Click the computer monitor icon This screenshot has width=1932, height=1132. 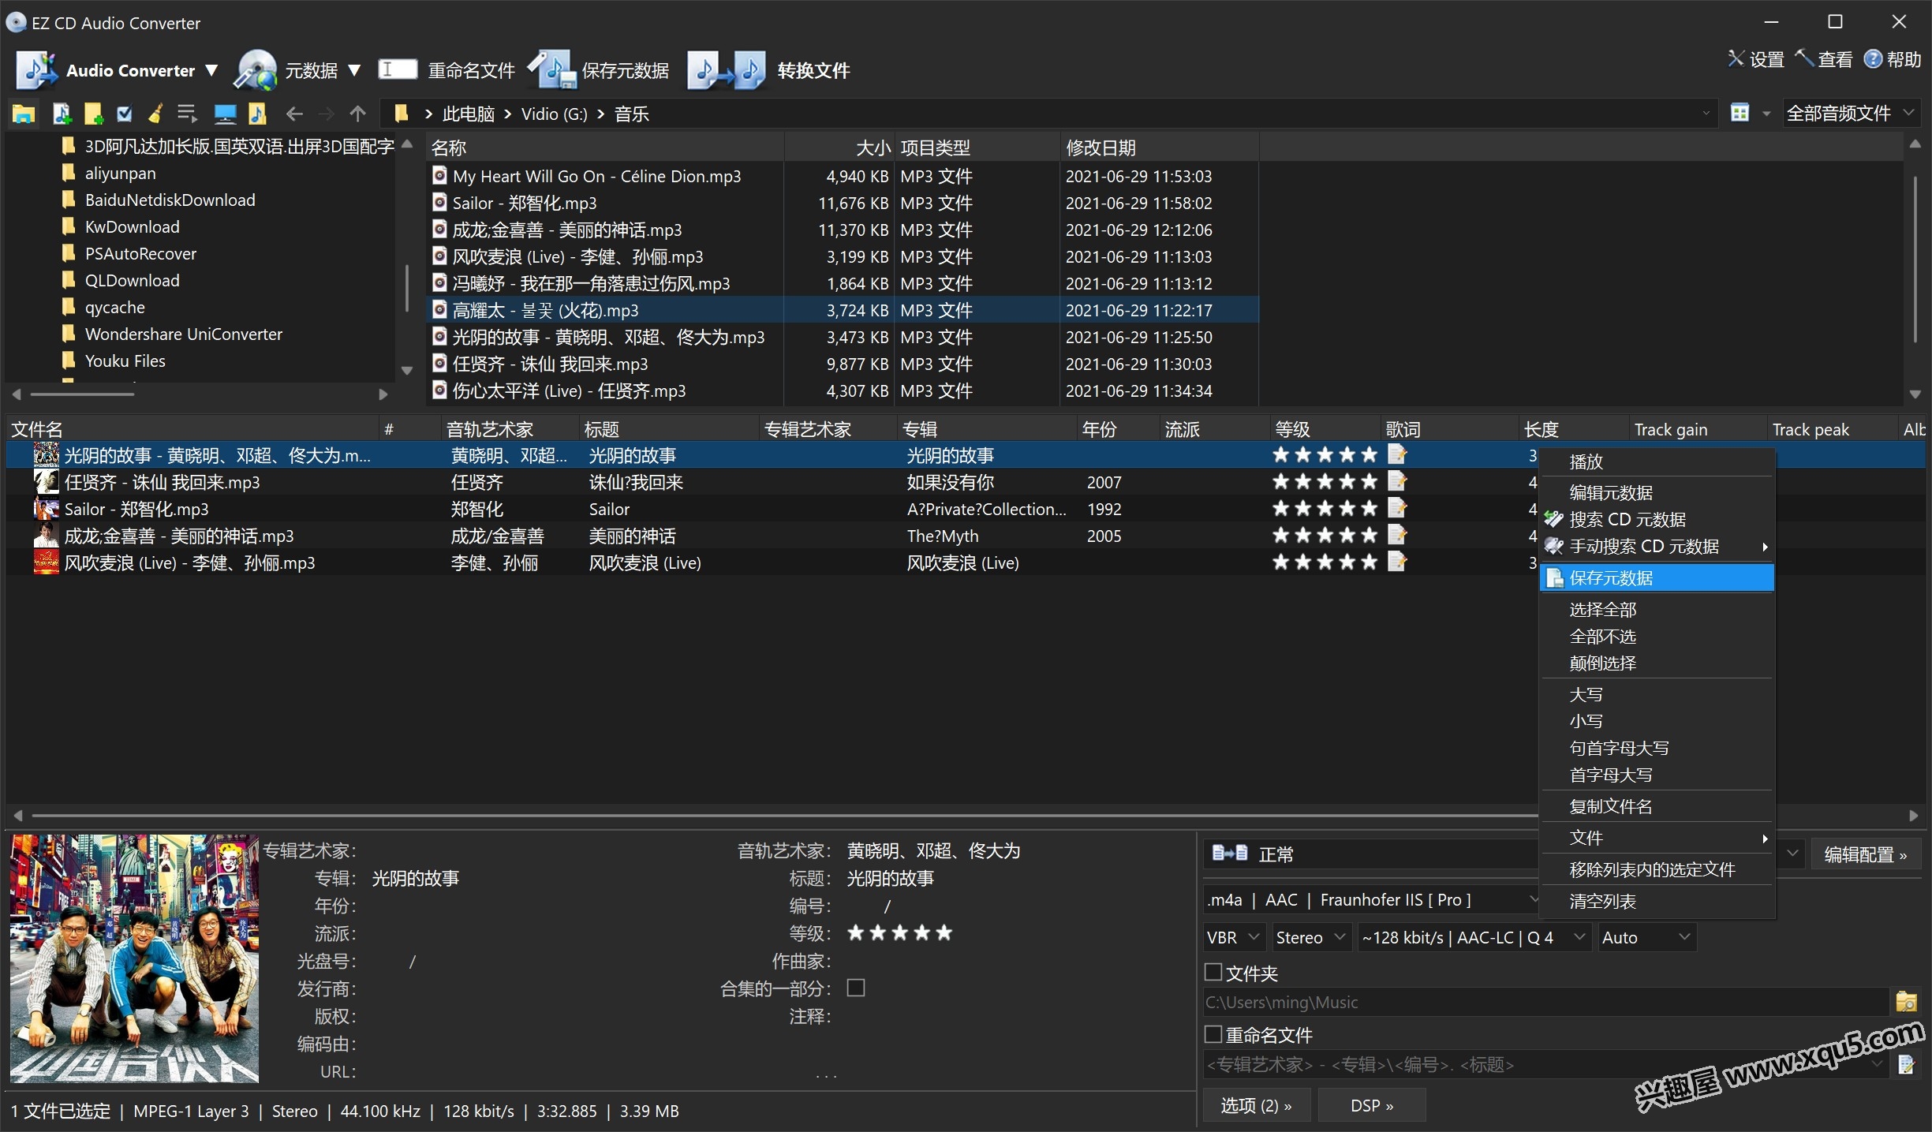pos(225,114)
